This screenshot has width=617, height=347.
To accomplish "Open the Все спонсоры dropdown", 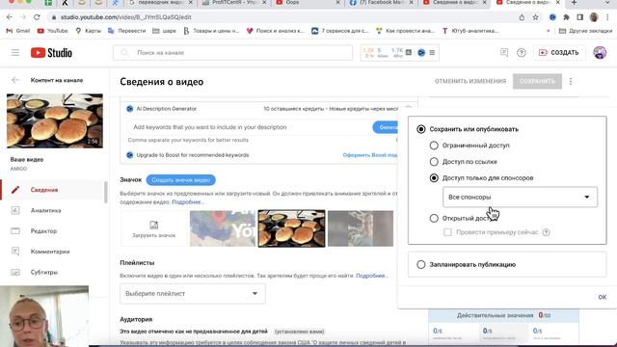I will pos(520,197).
